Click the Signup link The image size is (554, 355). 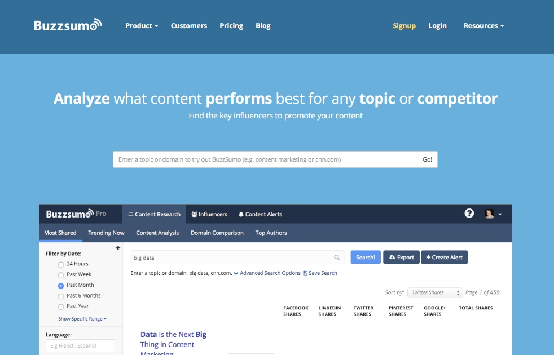[404, 26]
